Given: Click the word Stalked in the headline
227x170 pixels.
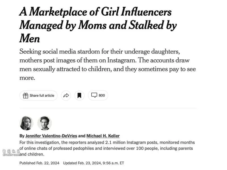Looking at the screenshot, I should [146, 25].
